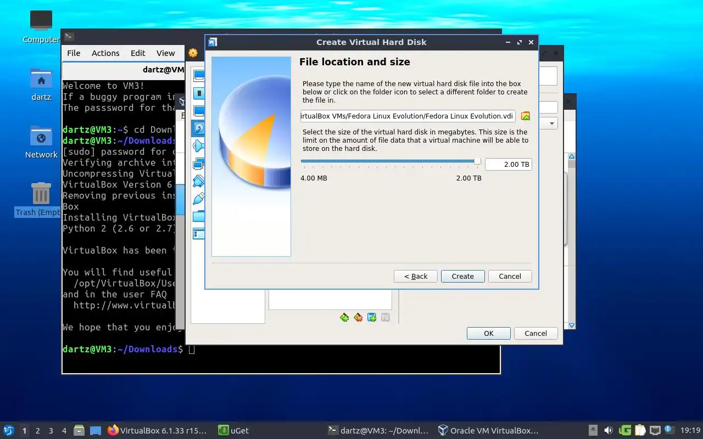This screenshot has height=439, width=703.
Task: Click Create to make the virtual disk
Action: pyautogui.click(x=462, y=276)
